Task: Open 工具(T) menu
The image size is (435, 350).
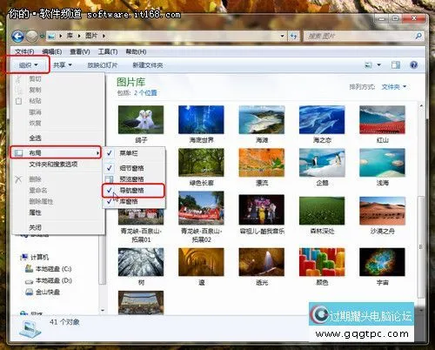Action: pyautogui.click(x=108, y=51)
